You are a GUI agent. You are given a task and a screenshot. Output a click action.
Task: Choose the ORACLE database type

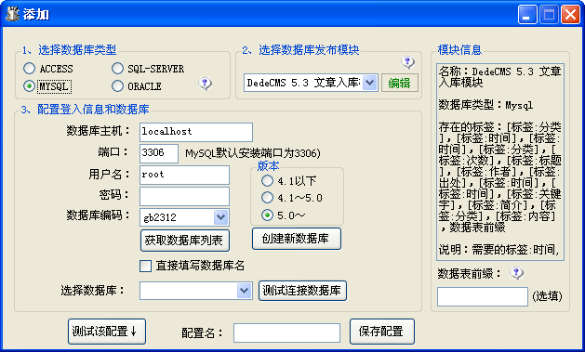click(x=117, y=86)
